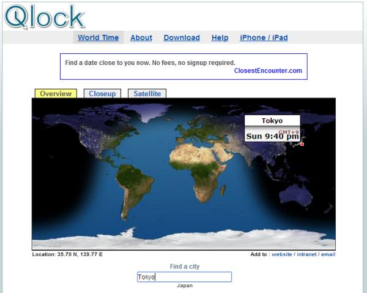Click the Qlock logo
The width and height of the screenshot is (367, 293).
tap(45, 17)
